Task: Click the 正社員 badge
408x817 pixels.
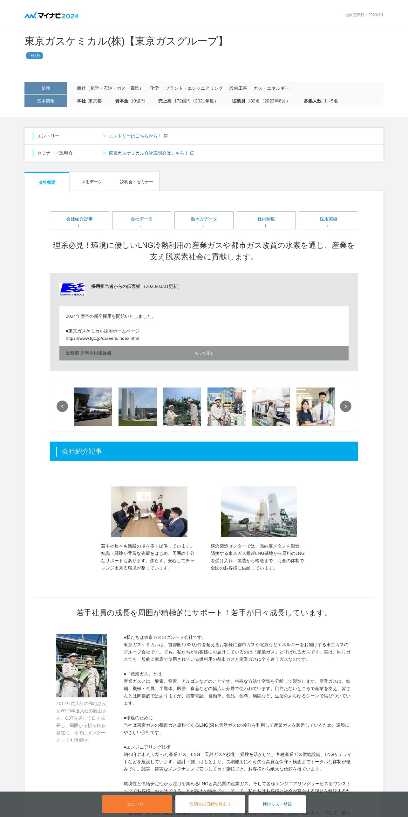Action: click(34, 56)
